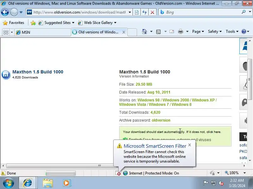Open the search provider dropdown arrow

click(x=250, y=12)
